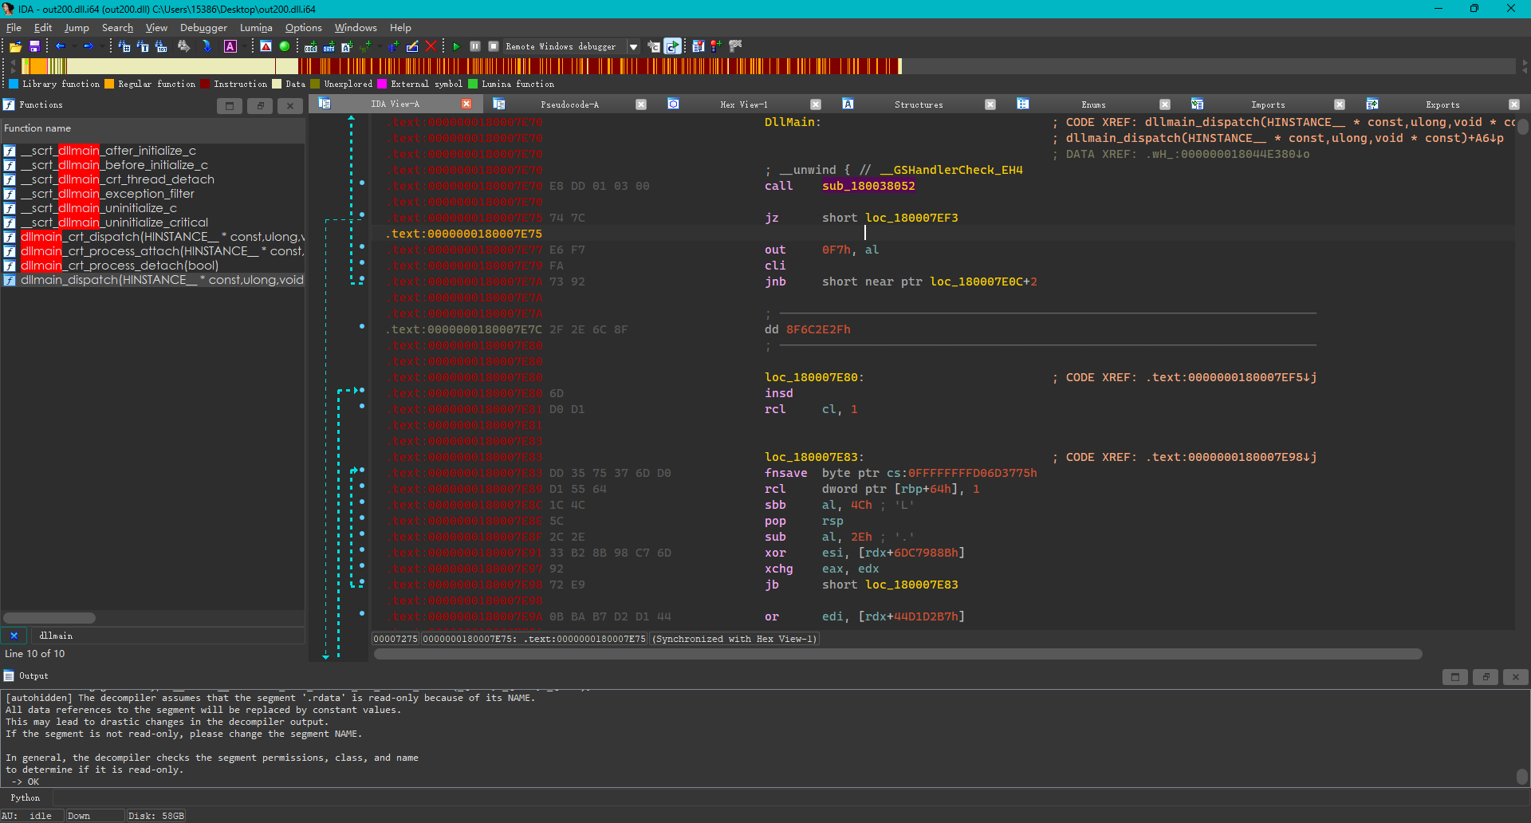This screenshot has height=823, width=1531.
Task: Click the green circle analysis indicator
Action: (285, 46)
